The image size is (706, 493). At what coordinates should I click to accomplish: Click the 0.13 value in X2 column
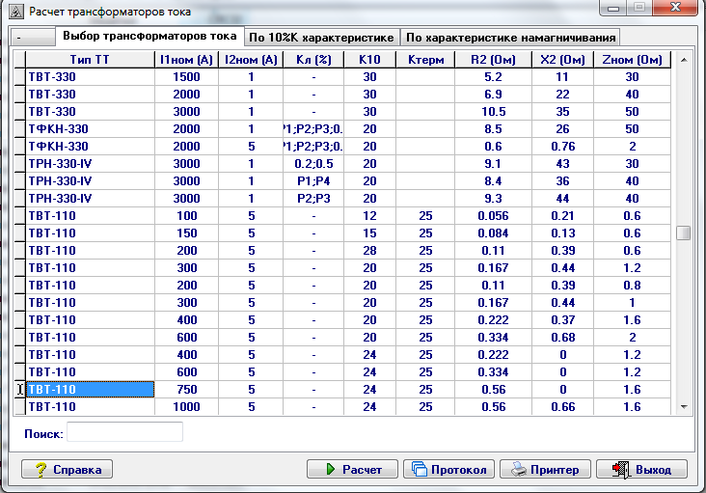pos(562,233)
